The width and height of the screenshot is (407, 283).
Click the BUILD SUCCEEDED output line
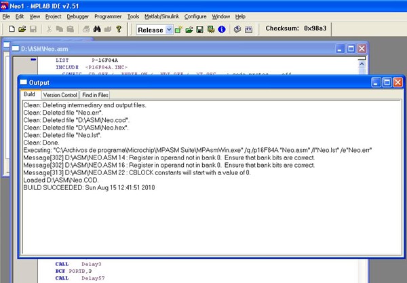click(89, 188)
